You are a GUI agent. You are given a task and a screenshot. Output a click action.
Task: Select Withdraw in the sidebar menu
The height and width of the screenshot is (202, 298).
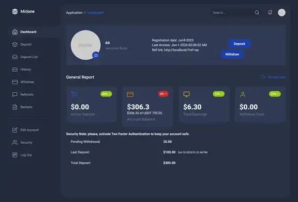(27, 82)
